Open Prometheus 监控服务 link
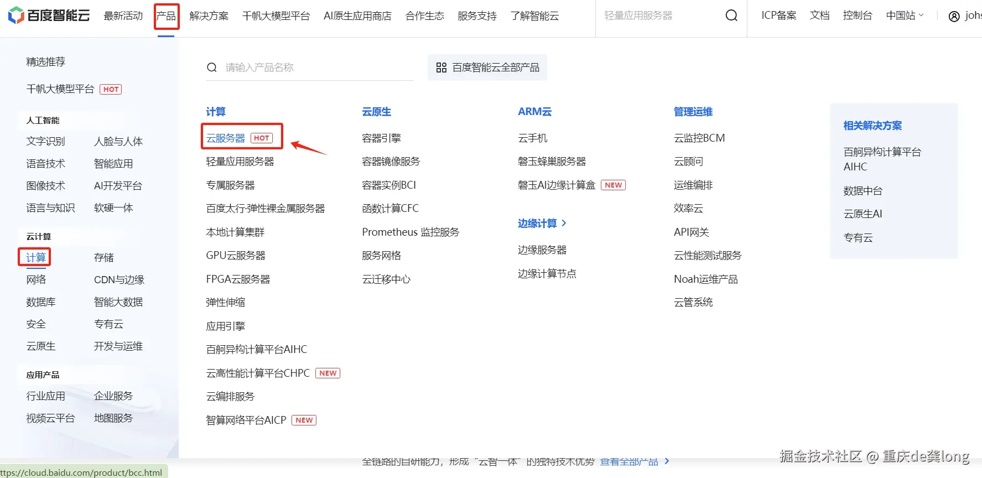 coord(411,232)
